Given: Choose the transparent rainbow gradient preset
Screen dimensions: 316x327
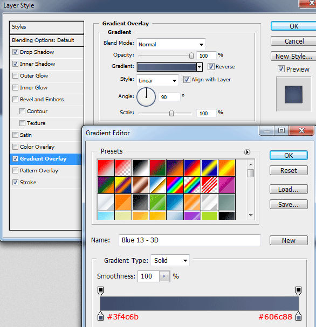Looking at the screenshot, I should 192,185.
